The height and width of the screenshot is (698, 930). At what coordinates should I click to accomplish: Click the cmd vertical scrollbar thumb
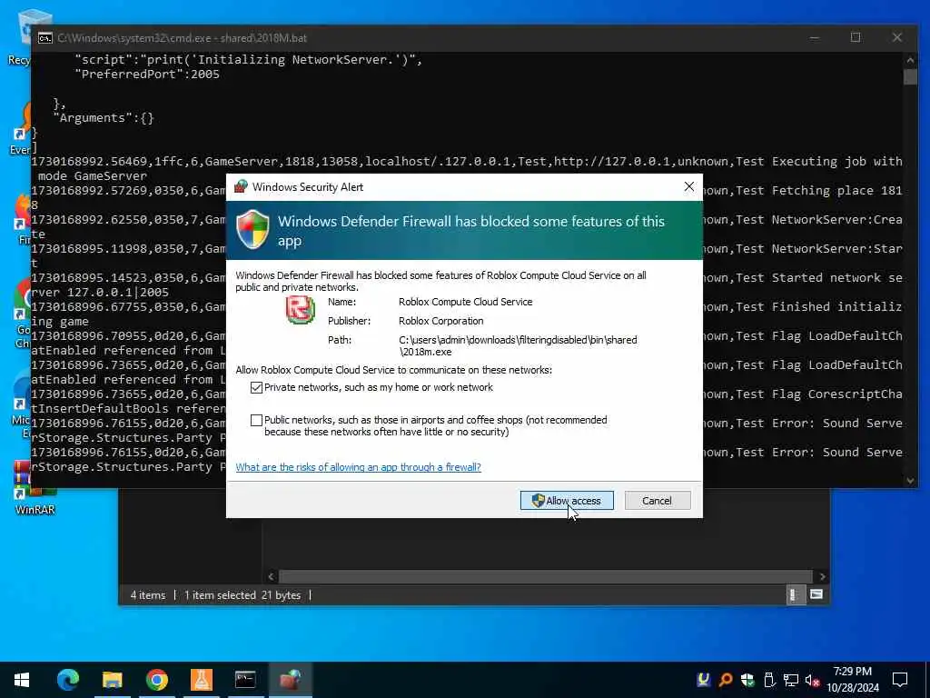click(910, 77)
